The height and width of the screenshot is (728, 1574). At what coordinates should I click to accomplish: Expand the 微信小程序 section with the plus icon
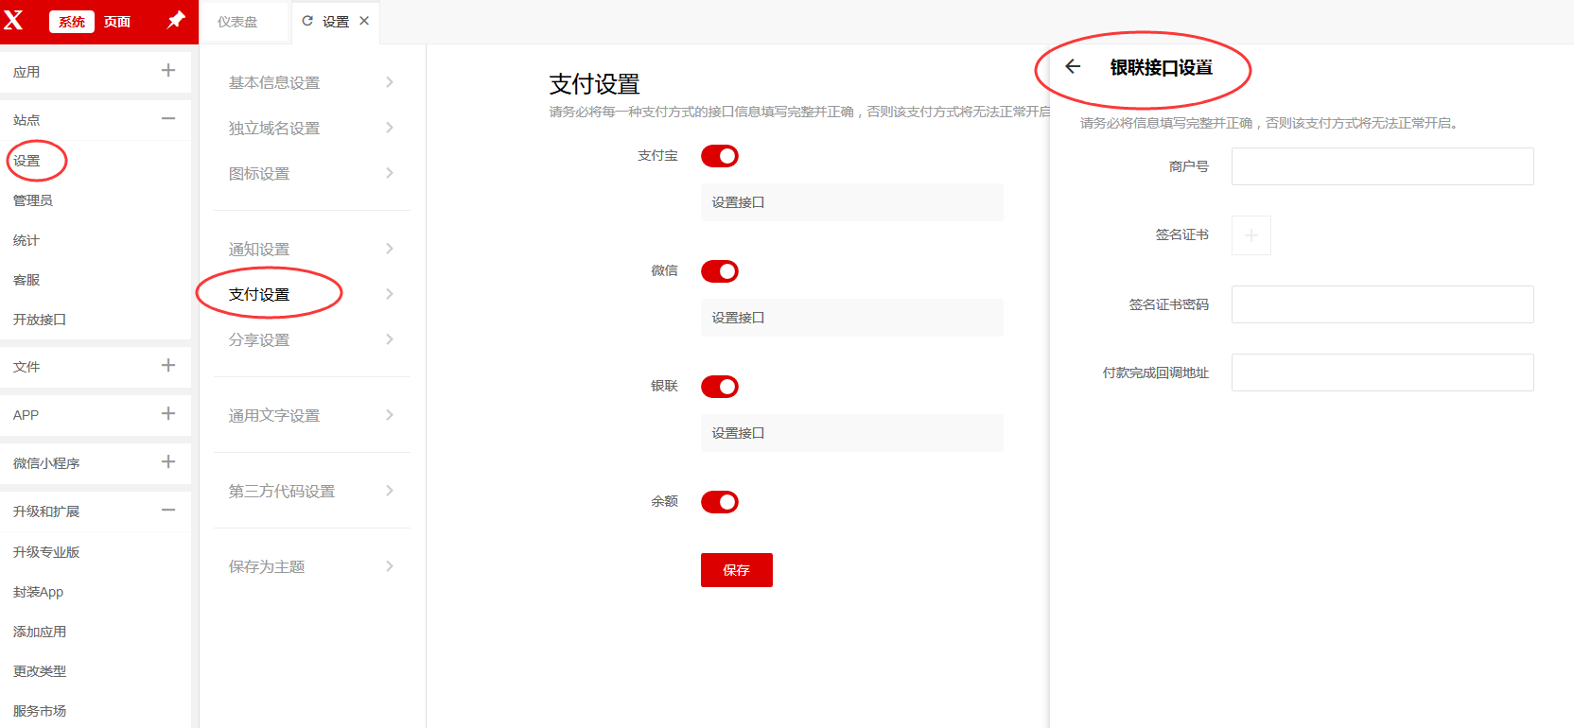[168, 461]
